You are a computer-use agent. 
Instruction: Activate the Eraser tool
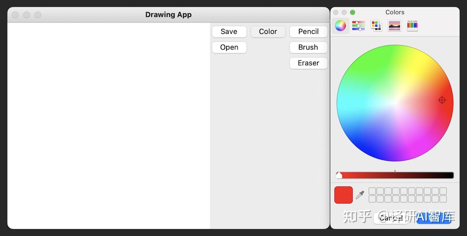(308, 63)
